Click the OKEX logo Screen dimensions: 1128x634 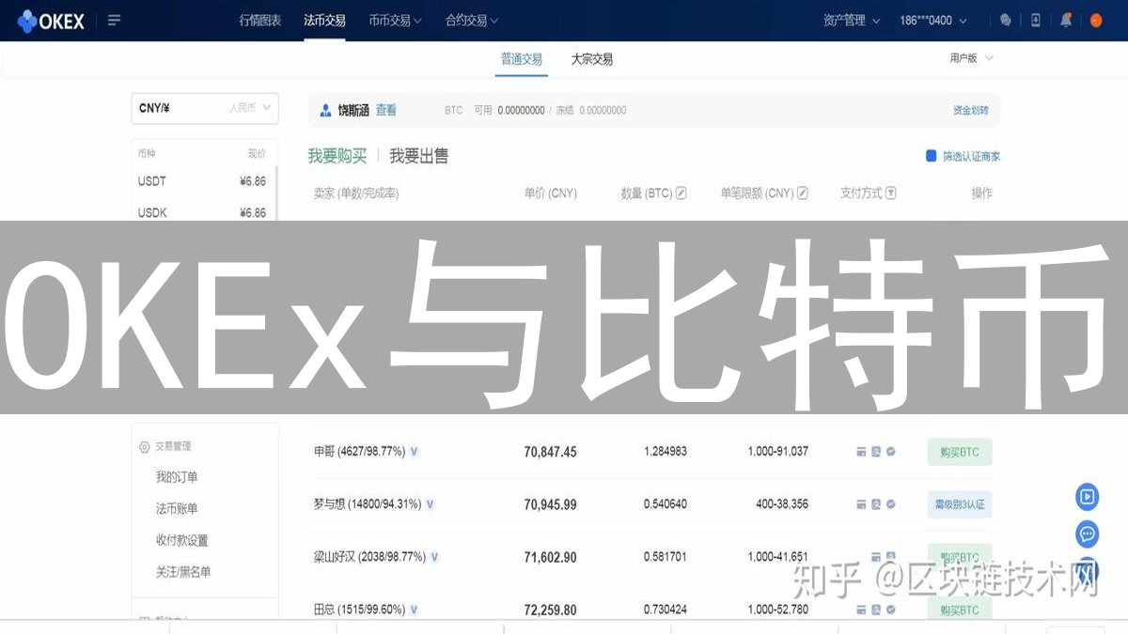point(51,20)
